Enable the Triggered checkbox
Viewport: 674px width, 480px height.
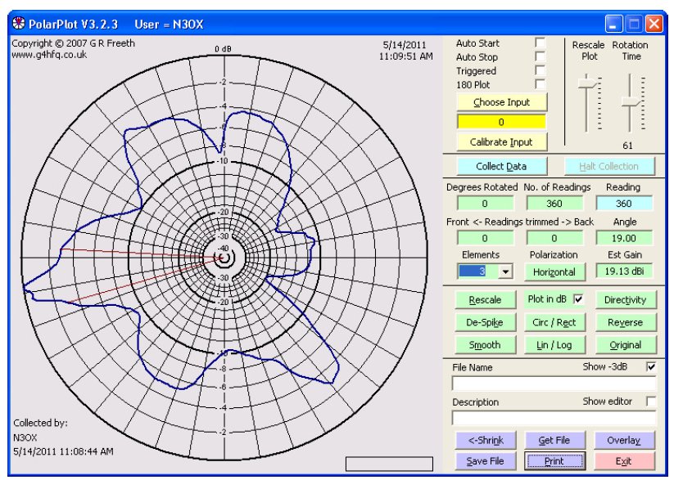[540, 70]
